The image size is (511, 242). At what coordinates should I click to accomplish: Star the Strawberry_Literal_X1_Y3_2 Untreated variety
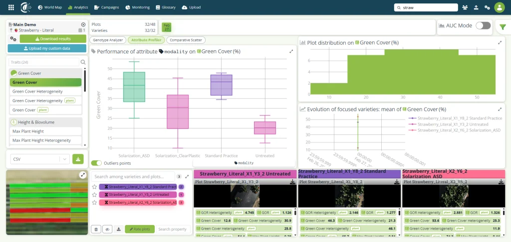[x=94, y=195]
